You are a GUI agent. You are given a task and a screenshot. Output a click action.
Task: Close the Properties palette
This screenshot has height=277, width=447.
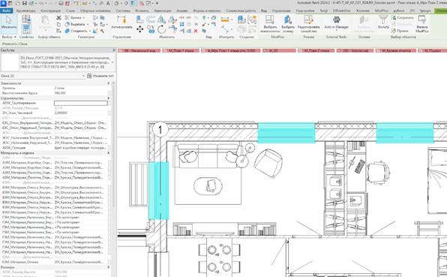tap(114, 50)
